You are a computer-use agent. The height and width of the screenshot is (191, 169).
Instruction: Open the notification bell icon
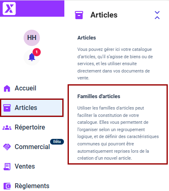pyautogui.click(x=32, y=57)
